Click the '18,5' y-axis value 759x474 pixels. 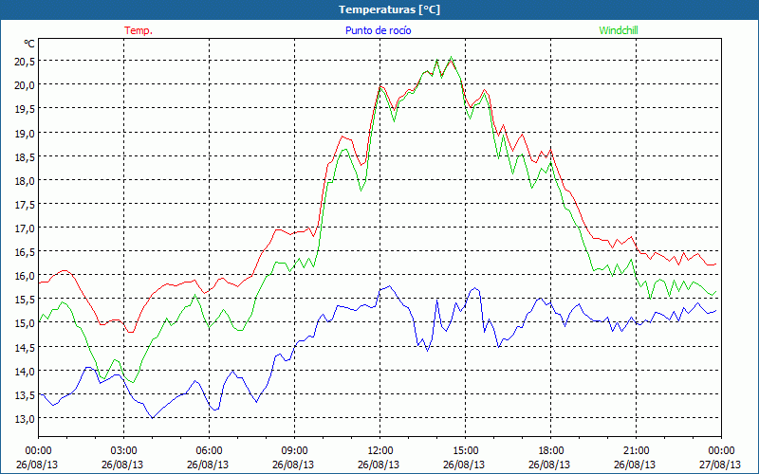click(x=26, y=156)
